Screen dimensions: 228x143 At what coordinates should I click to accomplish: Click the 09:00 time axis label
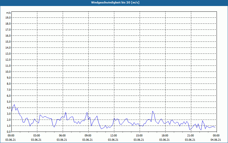point(87,136)
